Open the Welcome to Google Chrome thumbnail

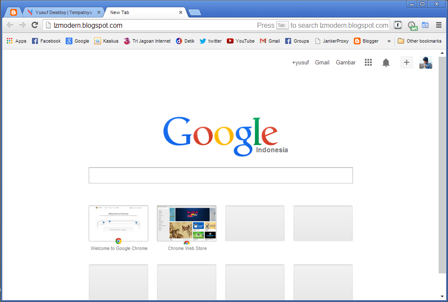[x=119, y=223]
